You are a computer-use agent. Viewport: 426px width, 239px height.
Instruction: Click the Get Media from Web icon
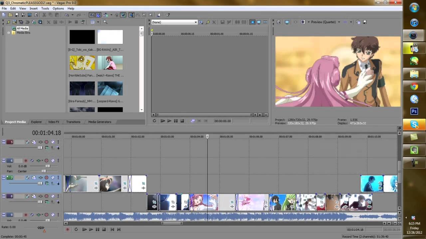point(40,22)
